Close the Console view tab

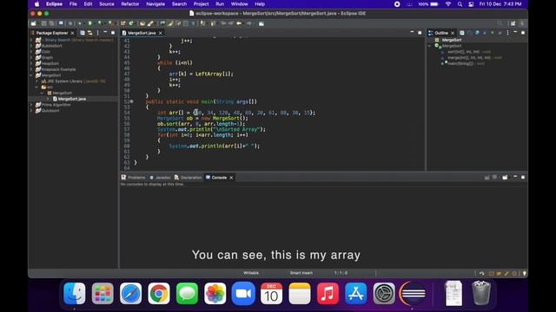[x=231, y=178]
